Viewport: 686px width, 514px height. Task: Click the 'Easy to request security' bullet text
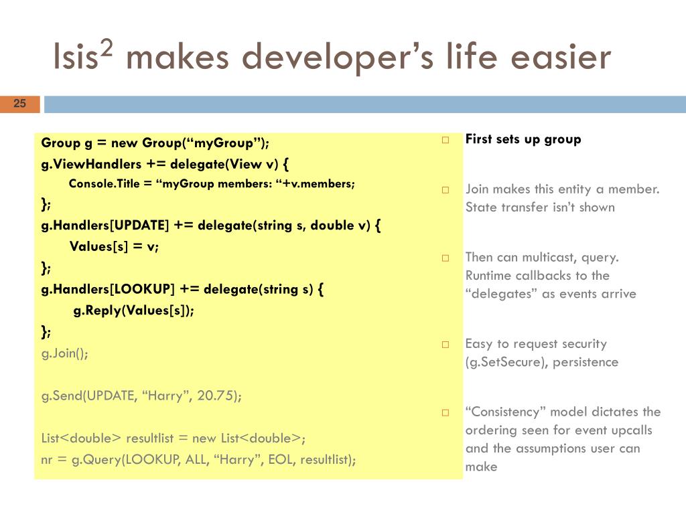pyautogui.click(x=536, y=344)
